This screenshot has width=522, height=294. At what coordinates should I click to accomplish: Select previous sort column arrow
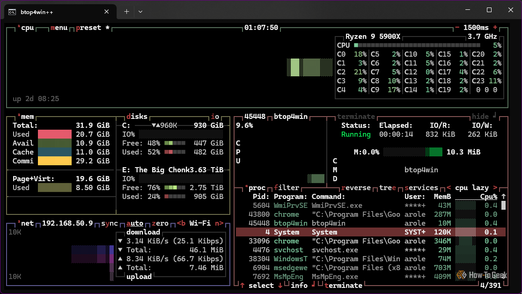tap(449, 188)
